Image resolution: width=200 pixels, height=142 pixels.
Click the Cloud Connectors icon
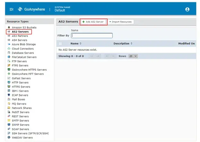9,49
